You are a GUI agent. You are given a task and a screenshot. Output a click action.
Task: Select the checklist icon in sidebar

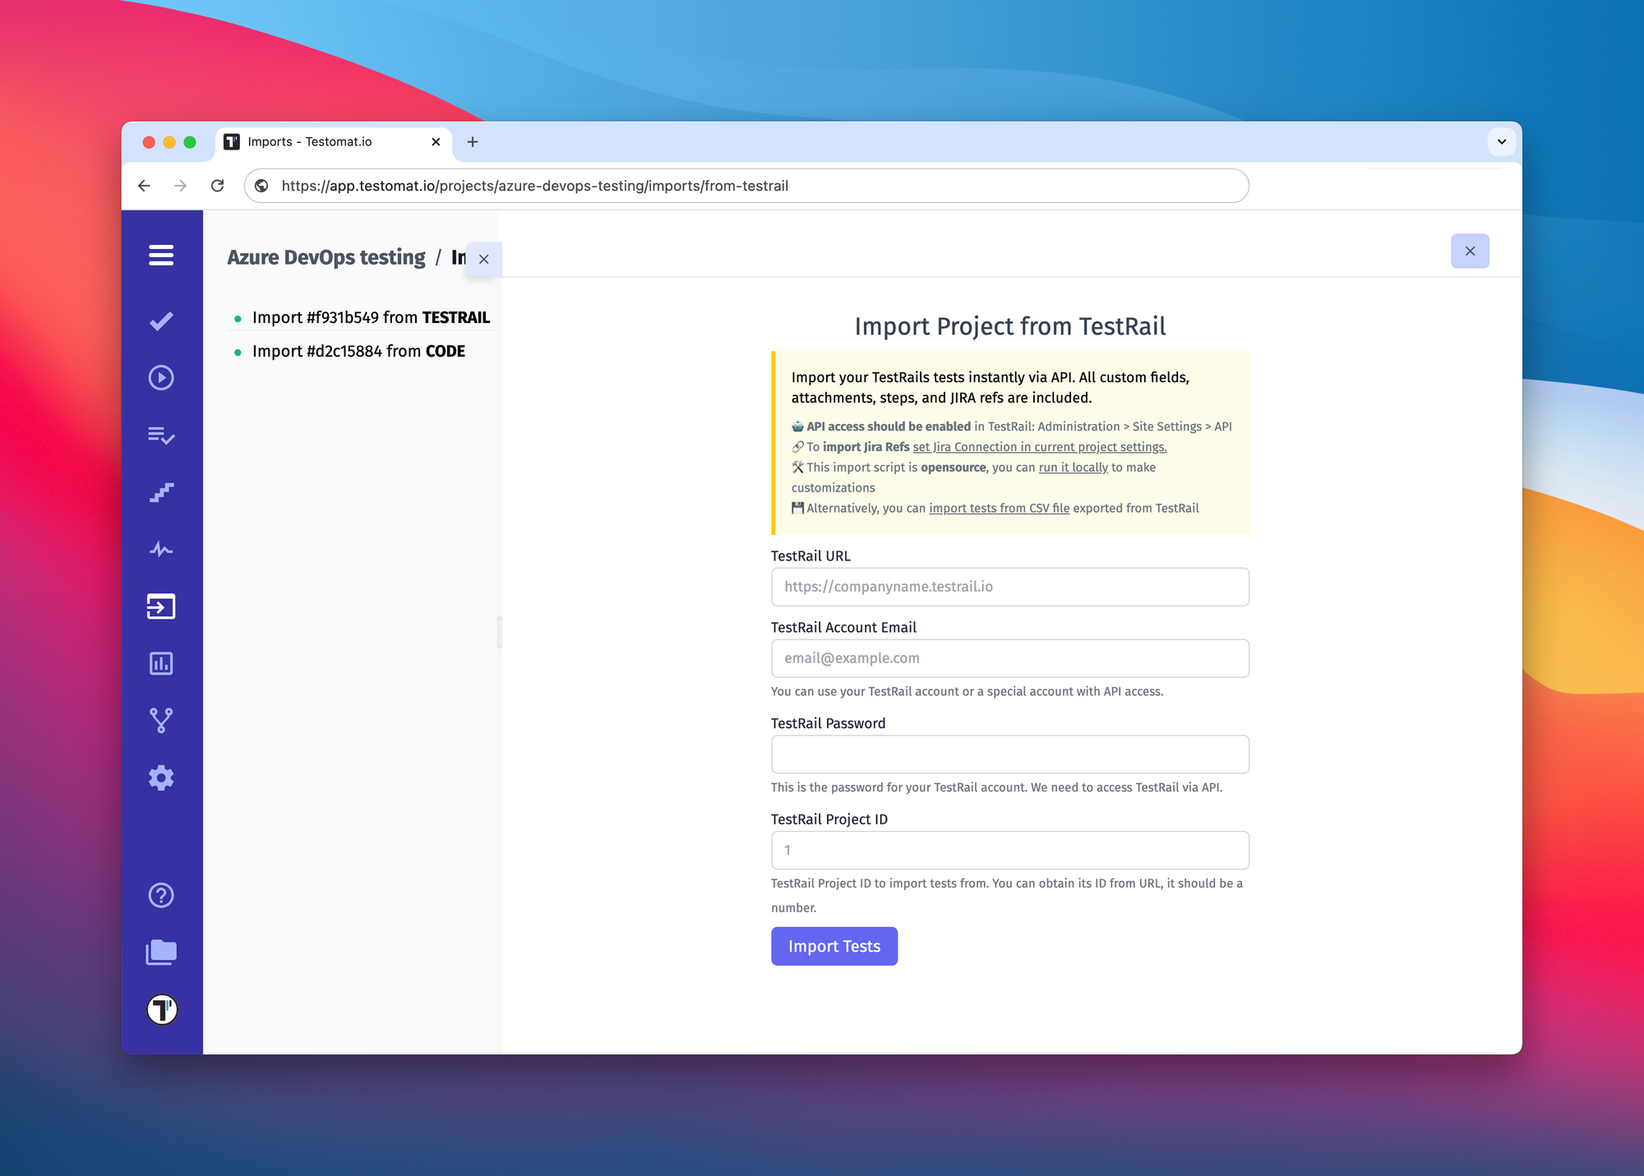[162, 436]
